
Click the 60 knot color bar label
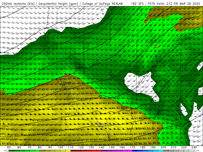click(19, 147)
